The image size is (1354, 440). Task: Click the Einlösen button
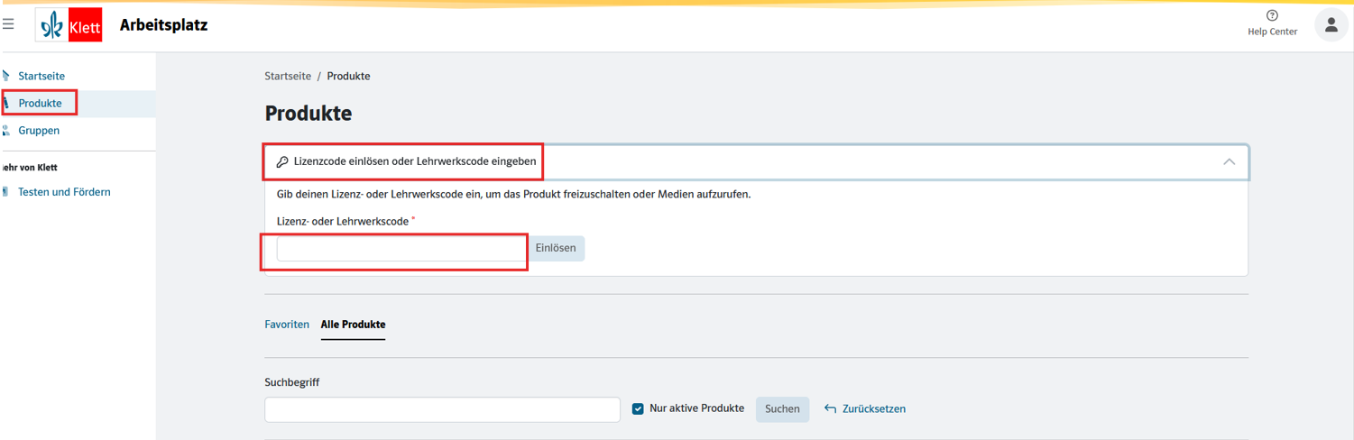(556, 248)
